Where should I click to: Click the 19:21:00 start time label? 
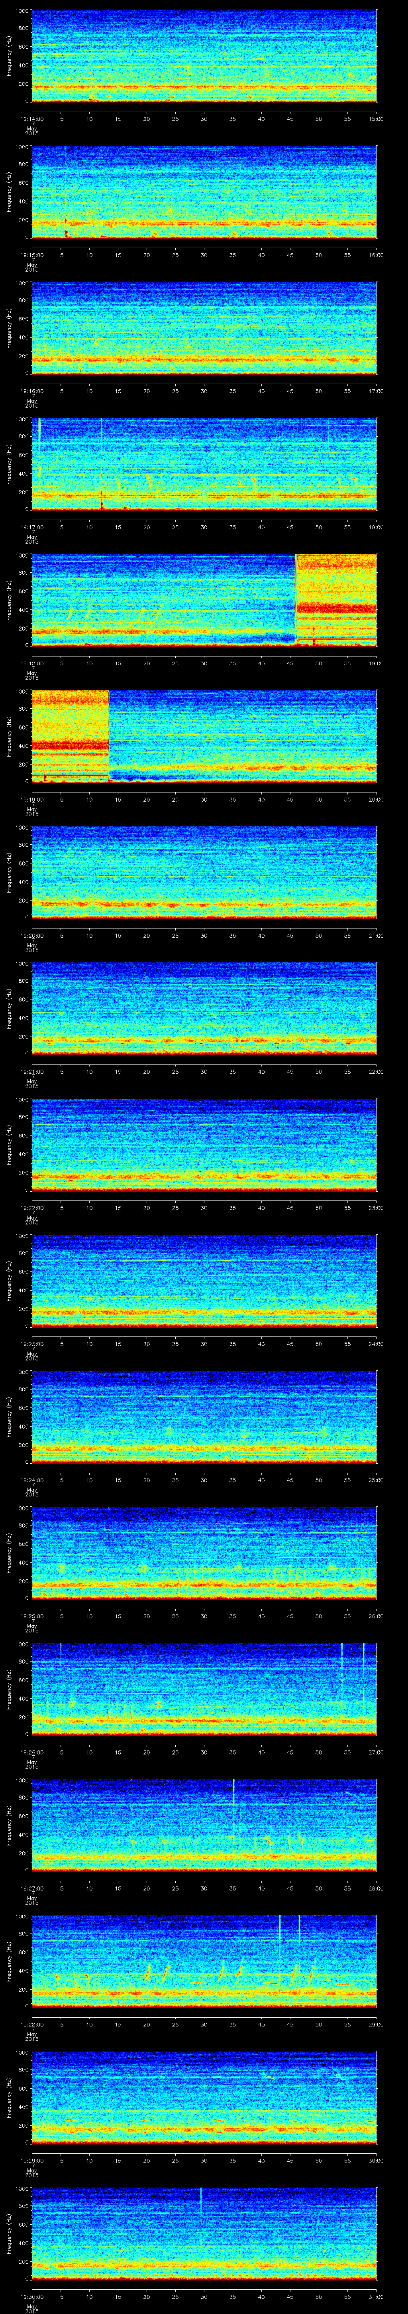click(x=31, y=1071)
